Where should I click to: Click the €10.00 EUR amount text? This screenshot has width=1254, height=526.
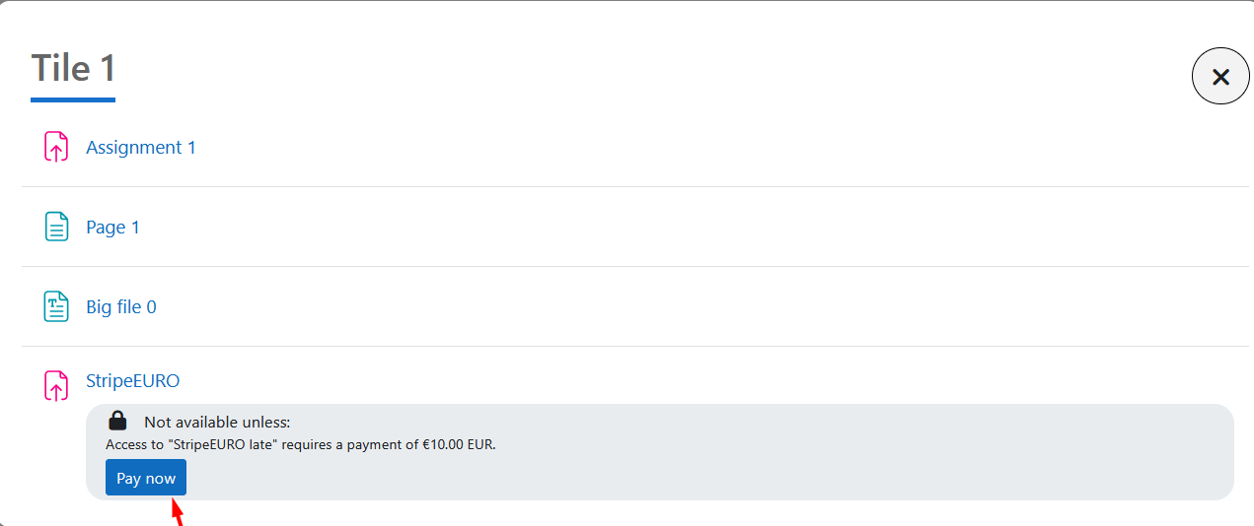pyautogui.click(x=458, y=444)
